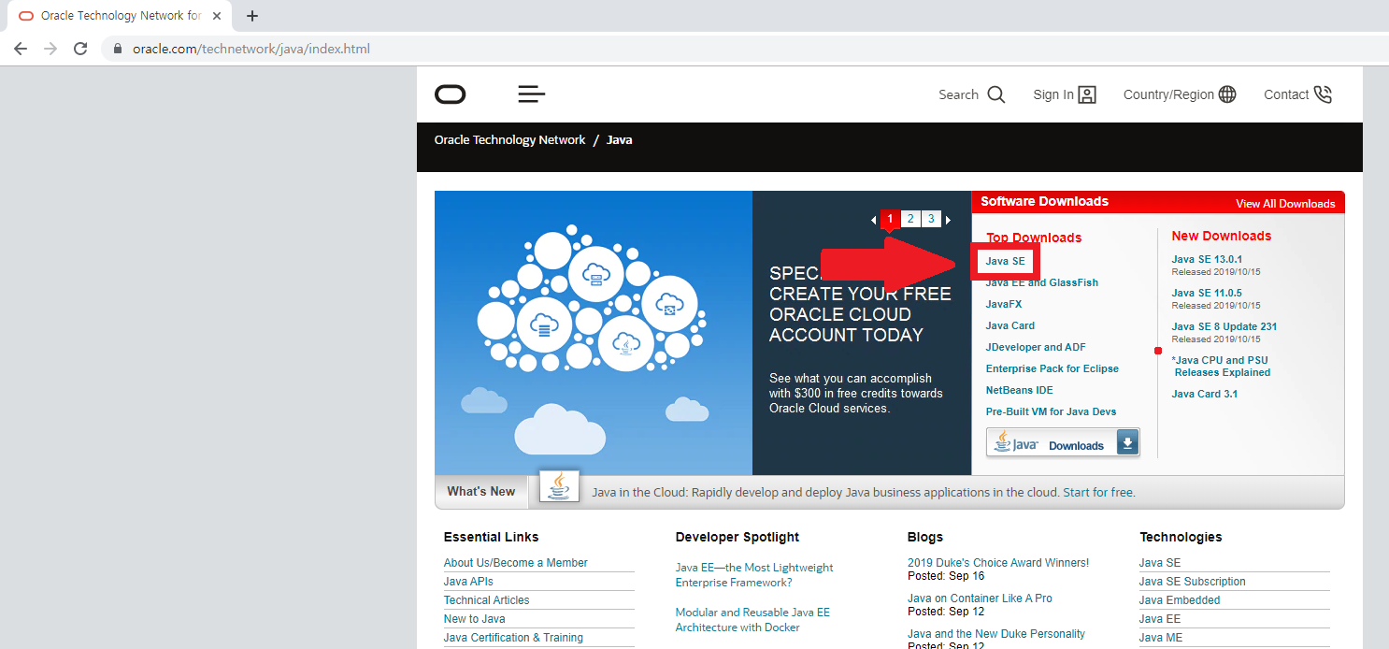Open Java and the New Duke Personality blog
The width and height of the screenshot is (1389, 649).
(996, 634)
